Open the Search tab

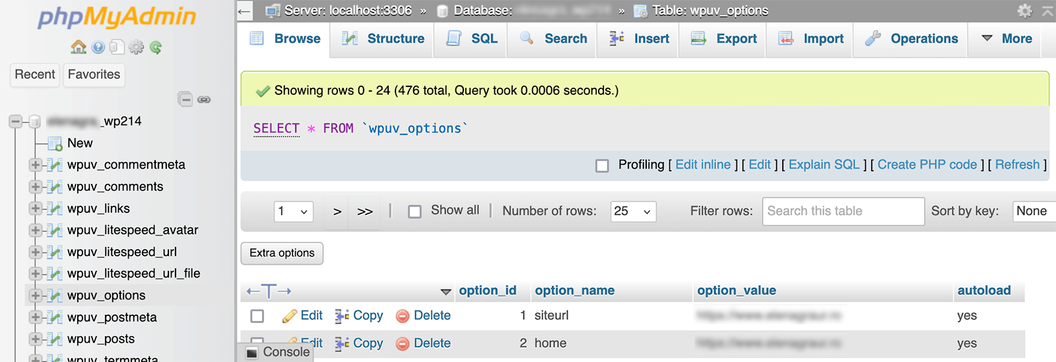(552, 39)
